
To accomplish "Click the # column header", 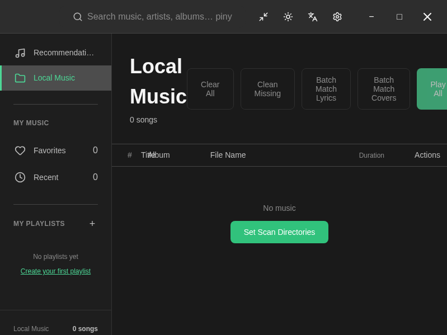I will point(130,155).
